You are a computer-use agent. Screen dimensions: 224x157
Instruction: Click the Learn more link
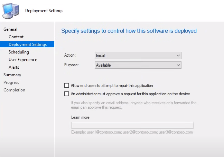coord(80,117)
